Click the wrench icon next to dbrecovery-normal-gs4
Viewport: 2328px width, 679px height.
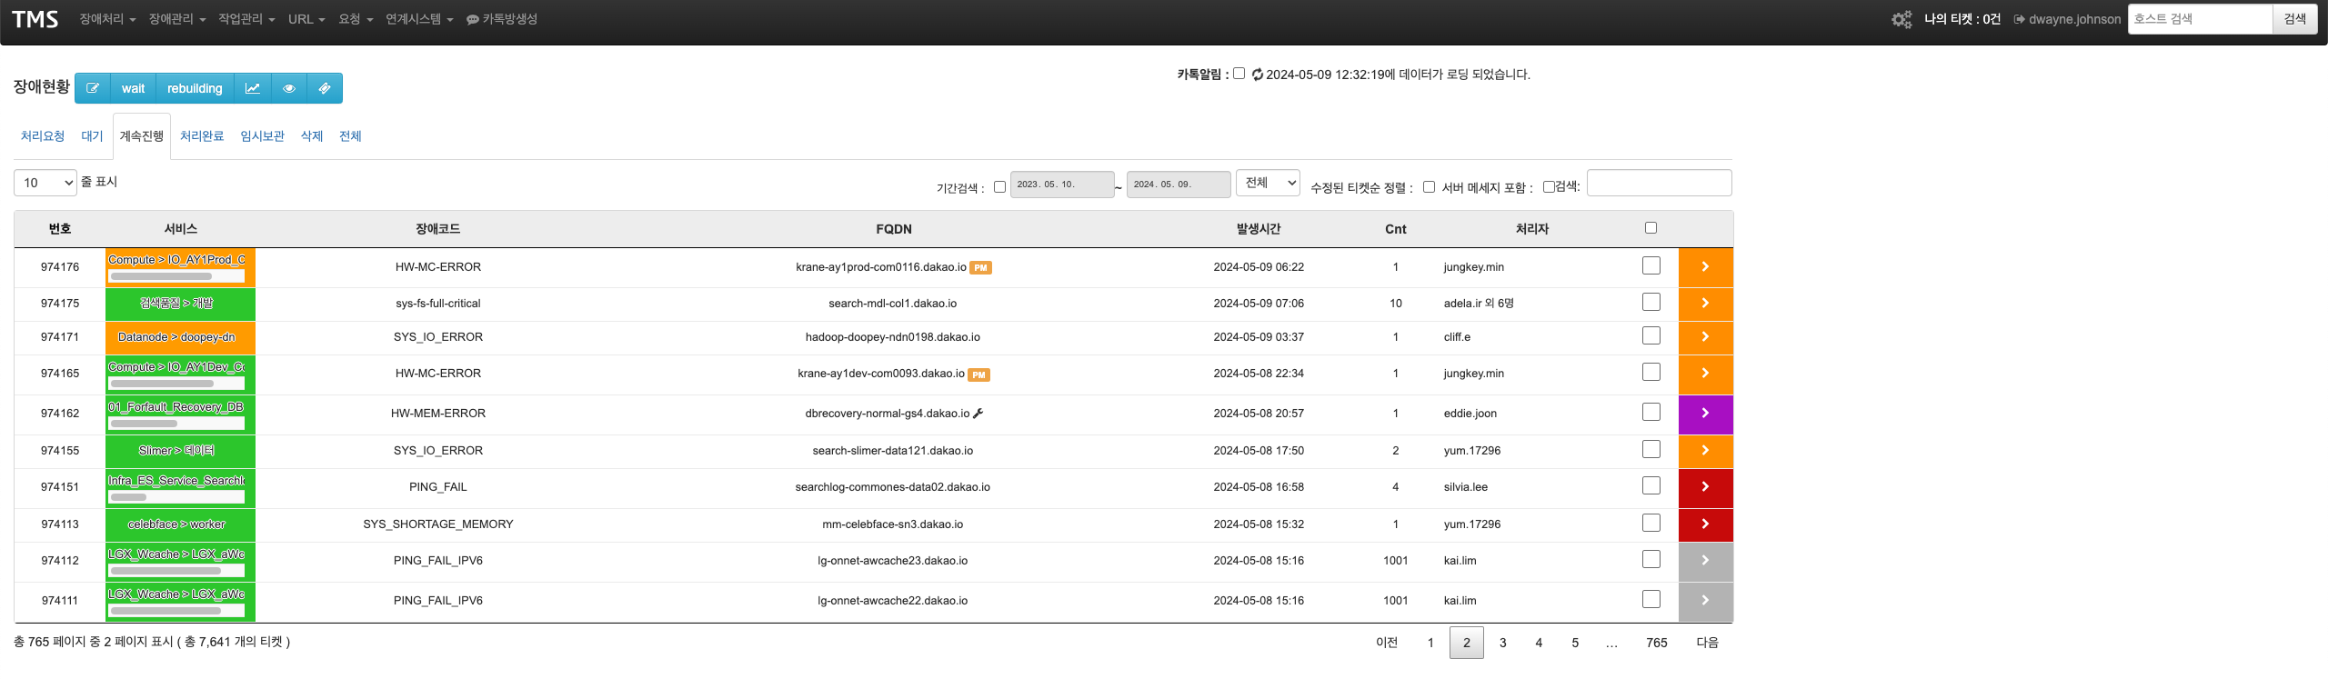[x=978, y=414]
